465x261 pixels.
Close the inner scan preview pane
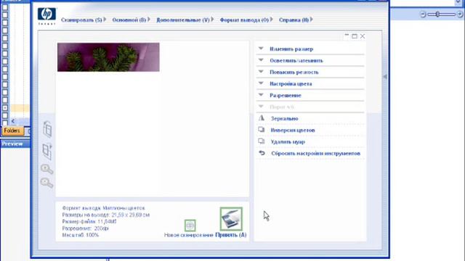(x=363, y=36)
